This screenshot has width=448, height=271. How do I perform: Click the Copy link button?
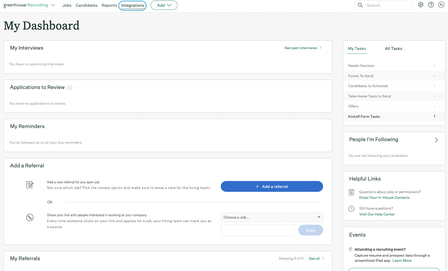(x=310, y=230)
